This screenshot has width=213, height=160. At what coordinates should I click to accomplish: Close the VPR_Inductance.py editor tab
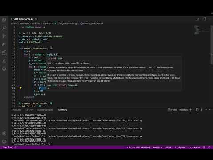(x=36, y=19)
